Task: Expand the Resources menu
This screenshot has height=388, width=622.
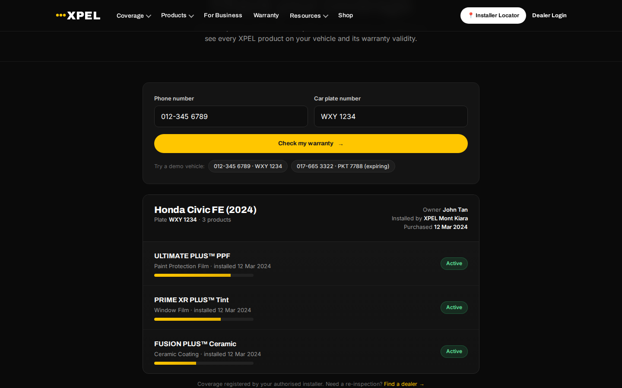Action: click(309, 16)
